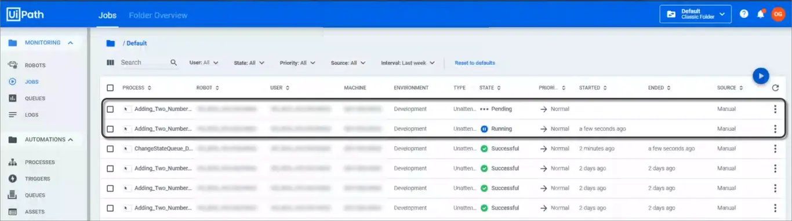Click ChangeStateQueue_D... process name
The height and width of the screenshot is (221, 792).
coord(164,149)
